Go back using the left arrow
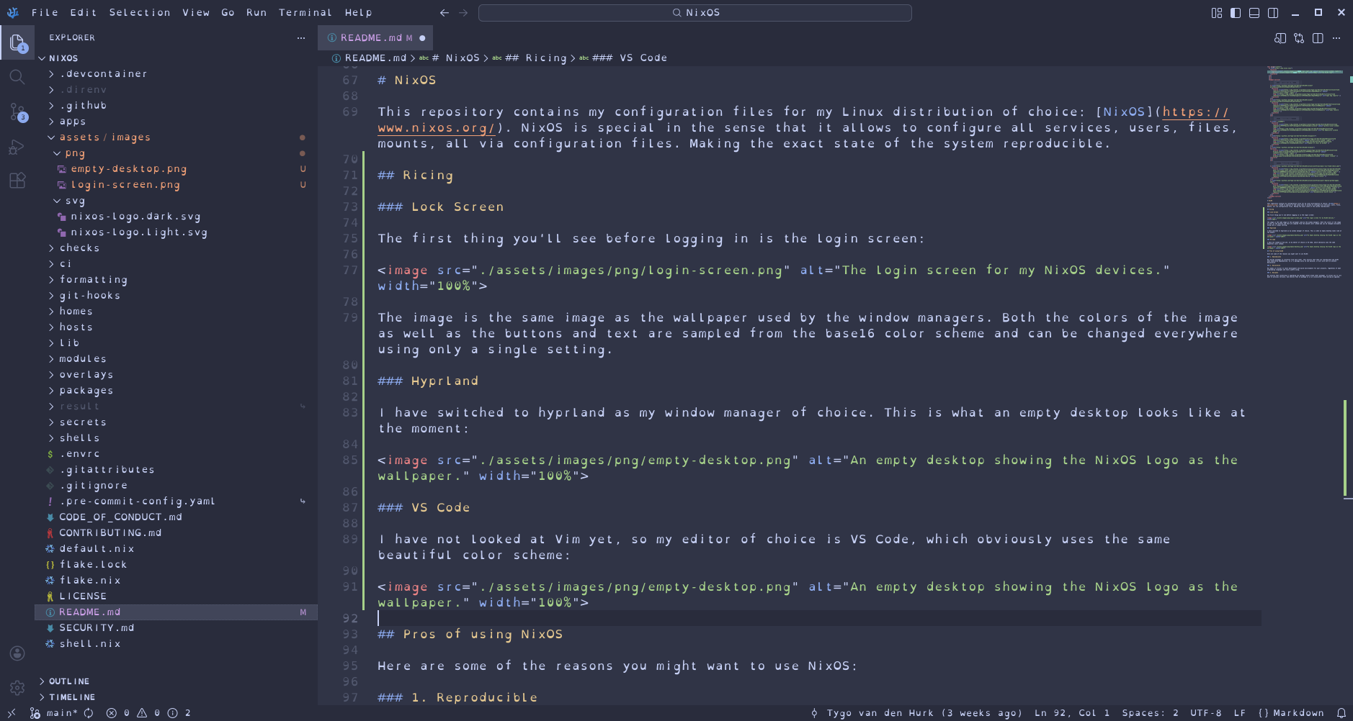 click(445, 13)
